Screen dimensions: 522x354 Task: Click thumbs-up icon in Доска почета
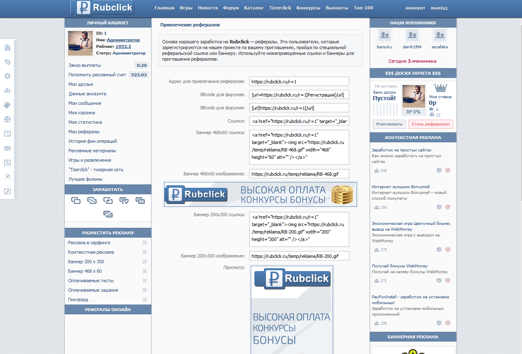[x=432, y=109]
